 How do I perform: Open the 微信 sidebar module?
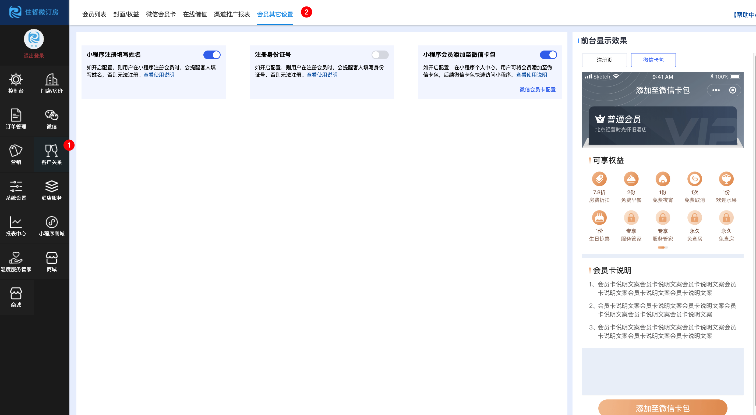51,119
